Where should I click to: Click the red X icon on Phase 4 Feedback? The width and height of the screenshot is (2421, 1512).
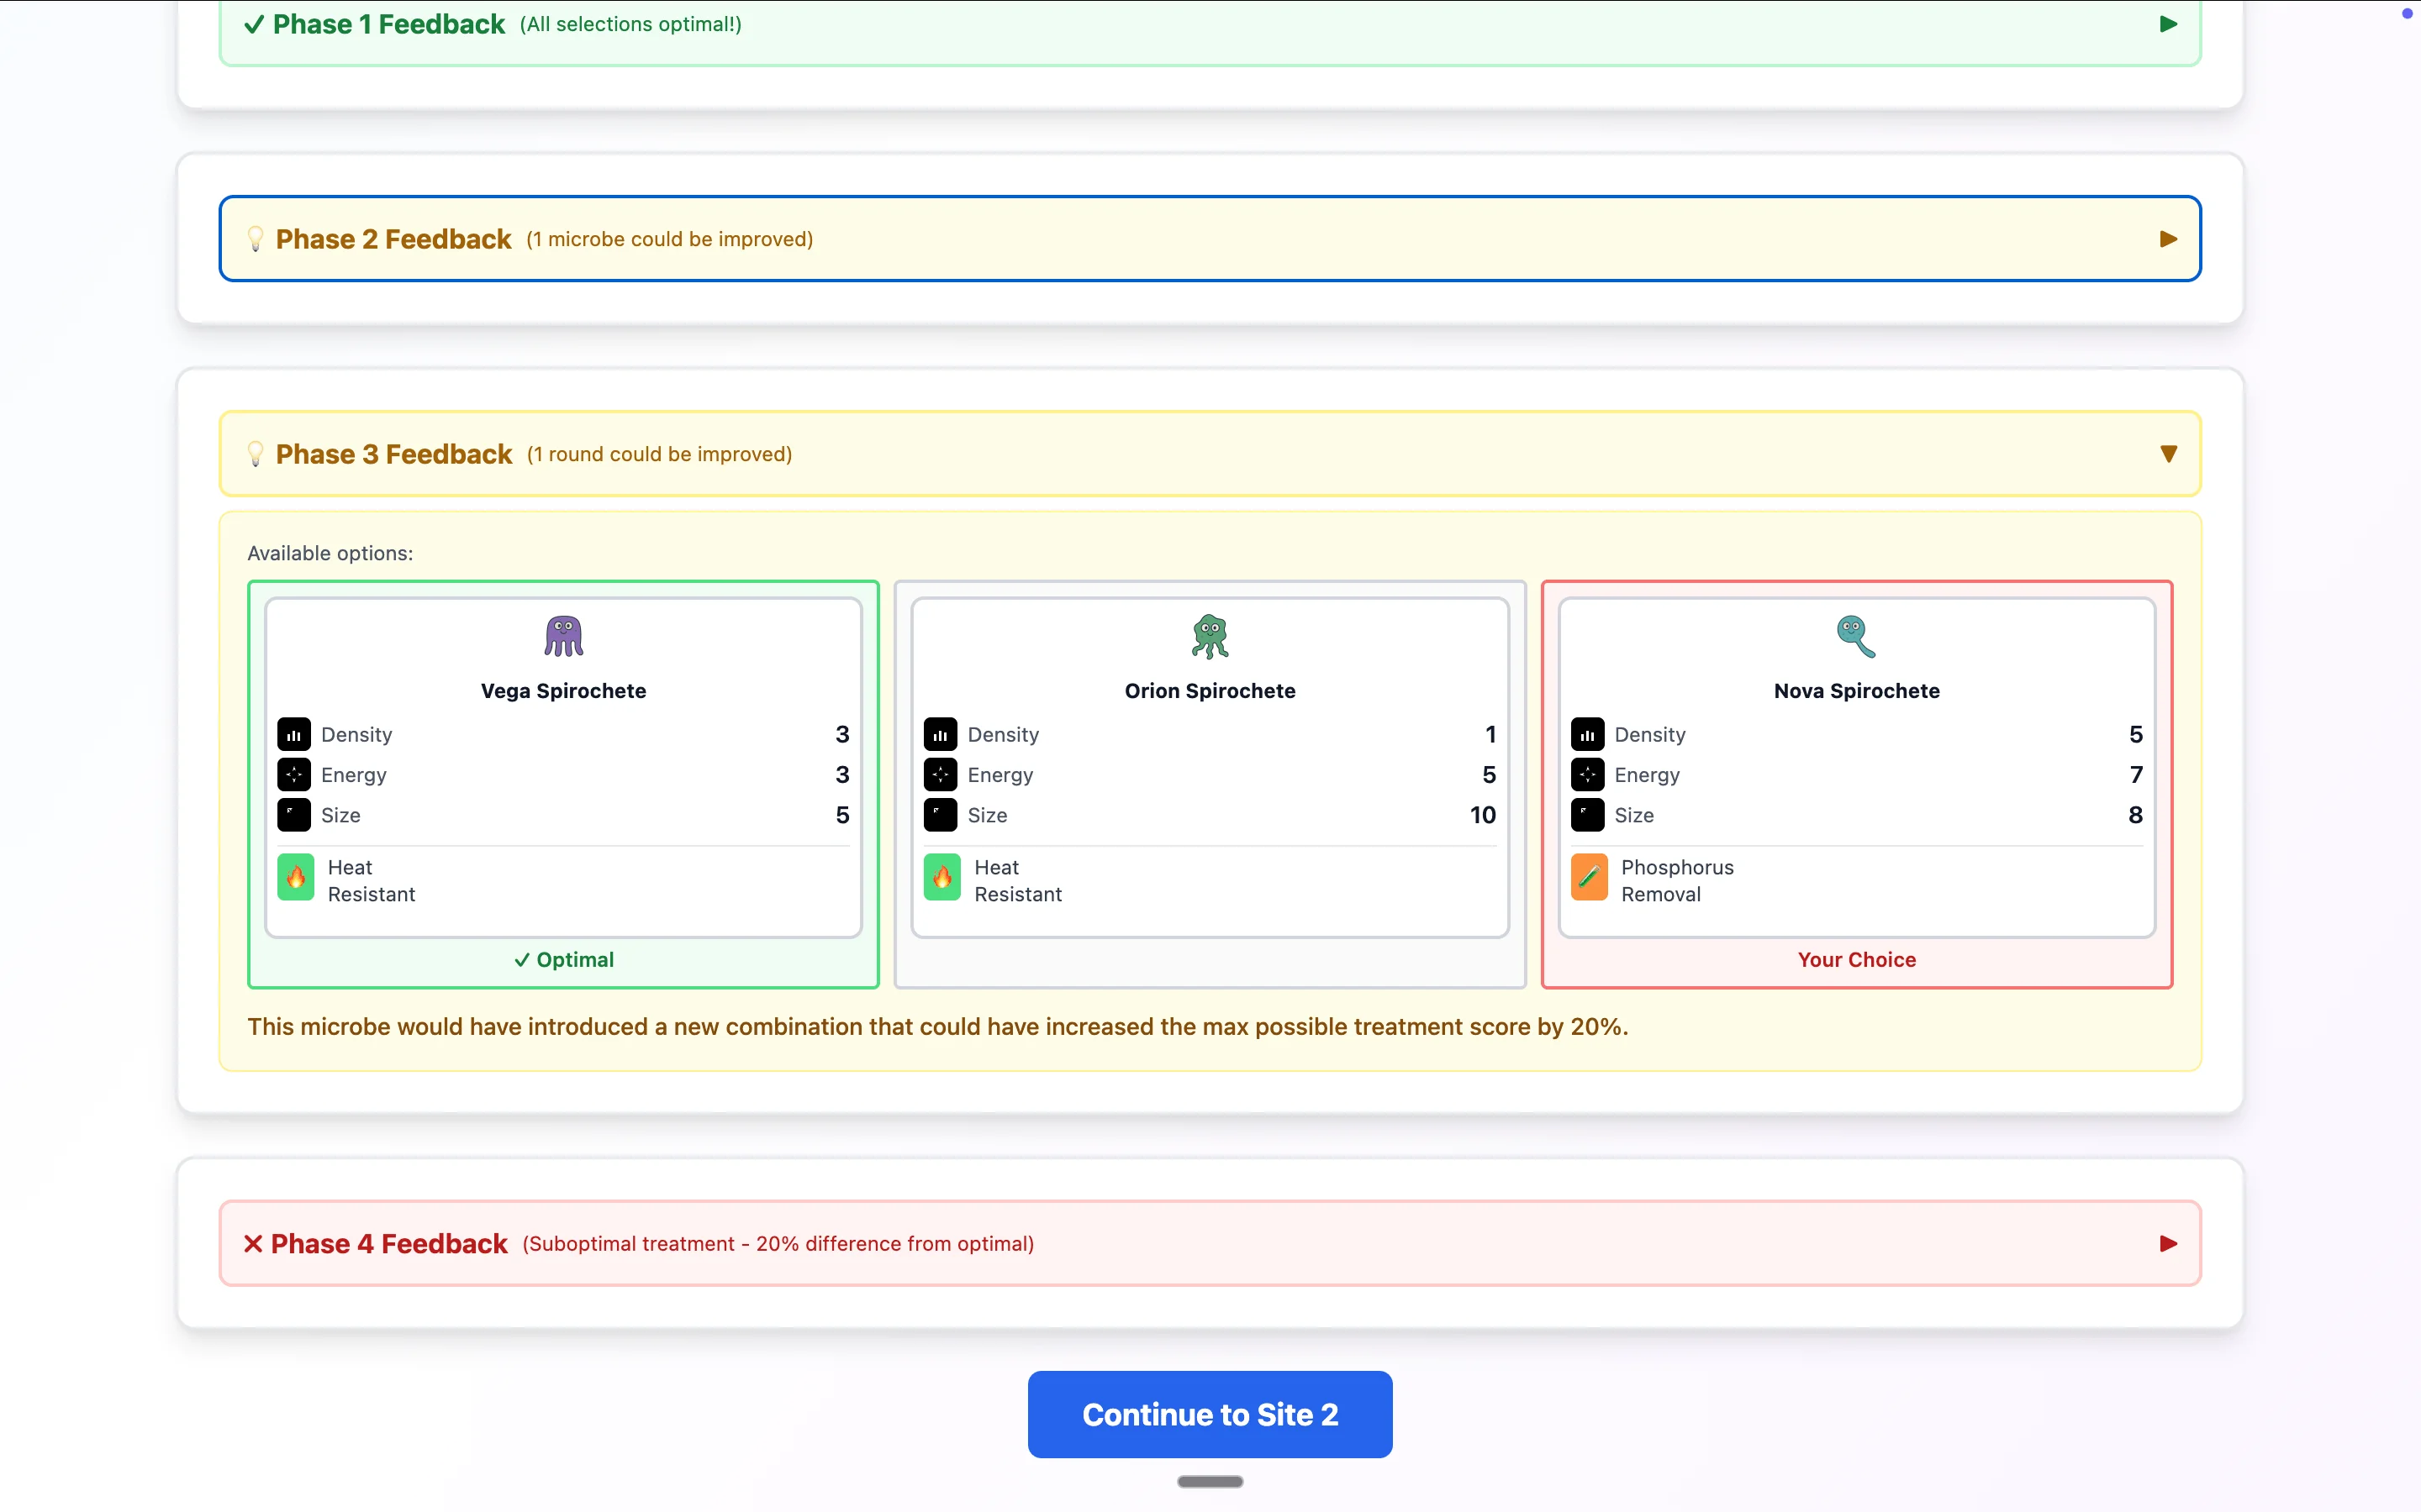tap(253, 1244)
